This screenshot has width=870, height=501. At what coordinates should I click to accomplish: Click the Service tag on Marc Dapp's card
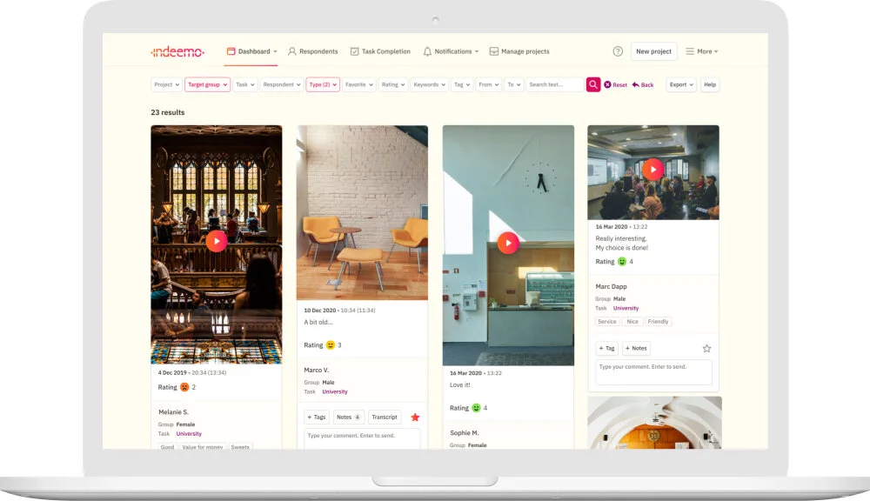(607, 322)
